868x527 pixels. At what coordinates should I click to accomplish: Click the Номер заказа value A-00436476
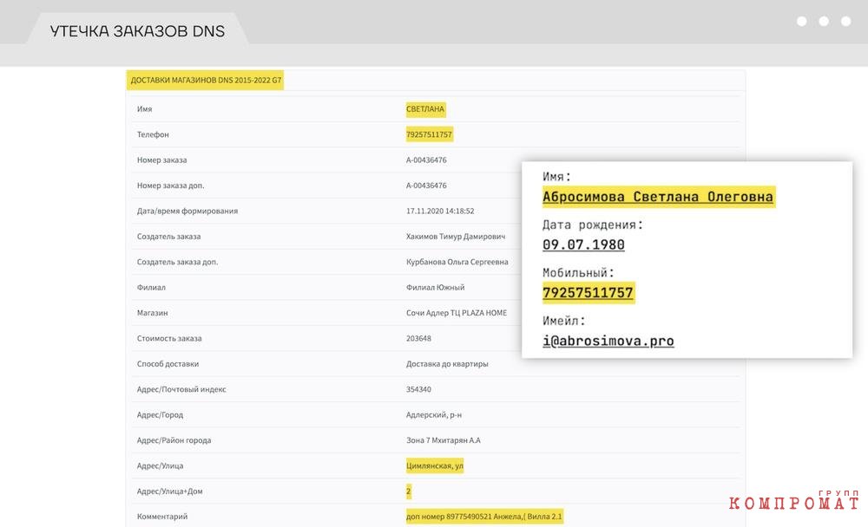point(426,159)
